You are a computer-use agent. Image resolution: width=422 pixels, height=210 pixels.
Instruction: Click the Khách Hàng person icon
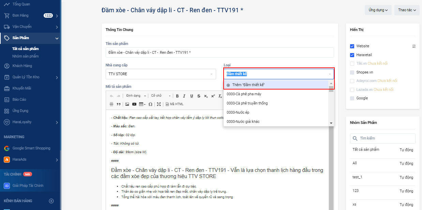[6, 66]
